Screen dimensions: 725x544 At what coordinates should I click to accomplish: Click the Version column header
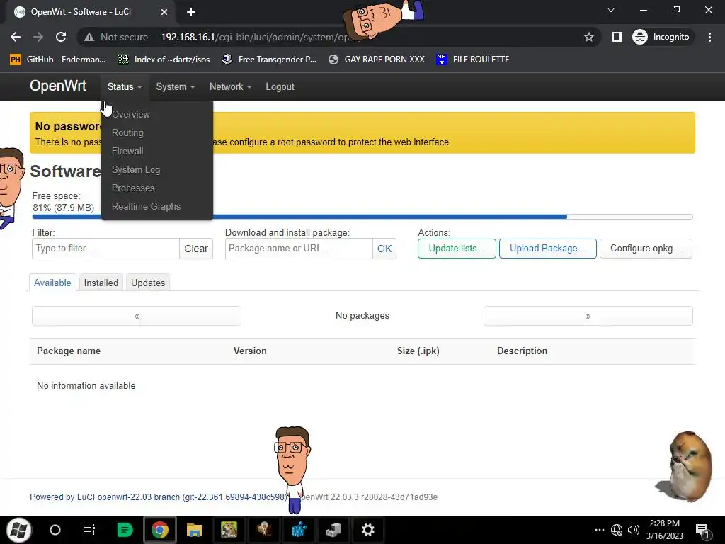point(250,351)
